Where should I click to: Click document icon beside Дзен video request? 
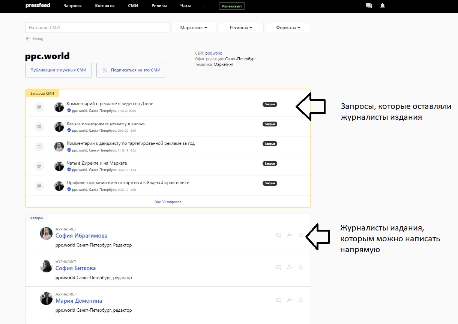39,107
